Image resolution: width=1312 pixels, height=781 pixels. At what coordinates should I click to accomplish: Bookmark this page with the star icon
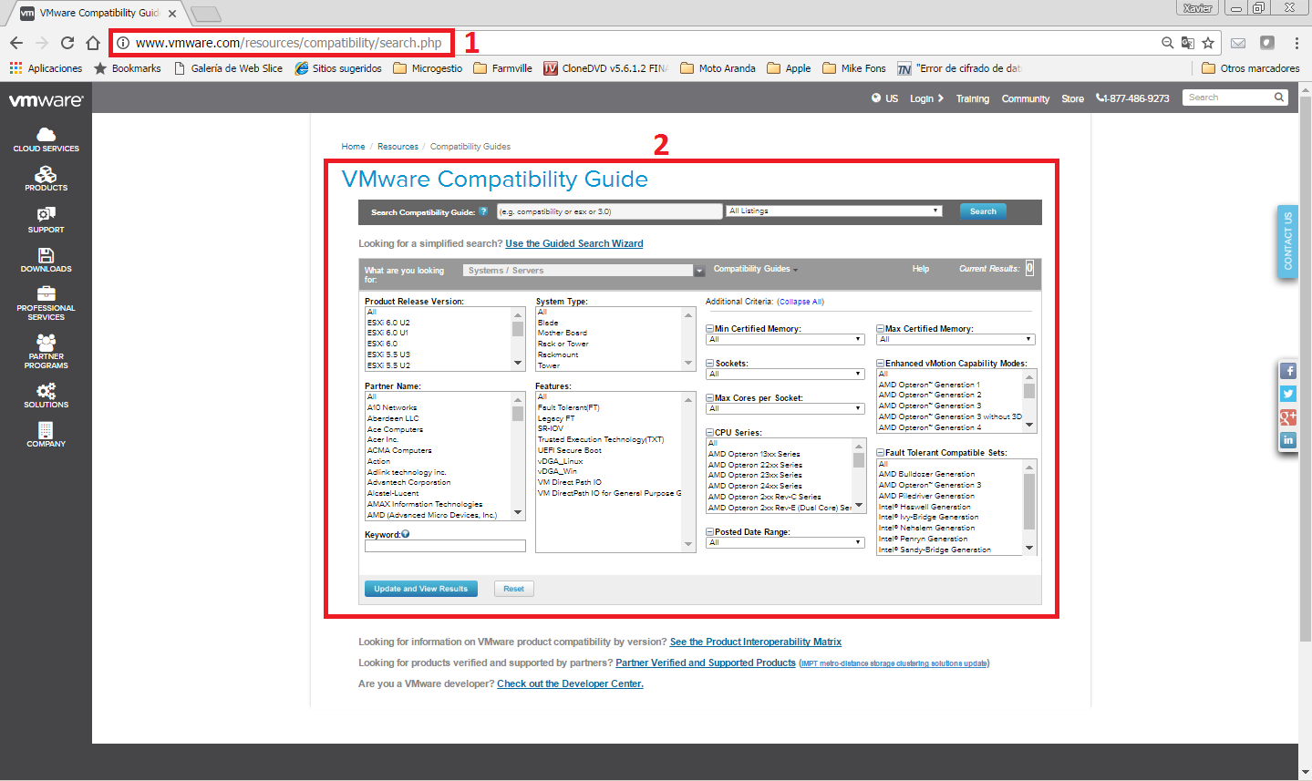point(1208,43)
